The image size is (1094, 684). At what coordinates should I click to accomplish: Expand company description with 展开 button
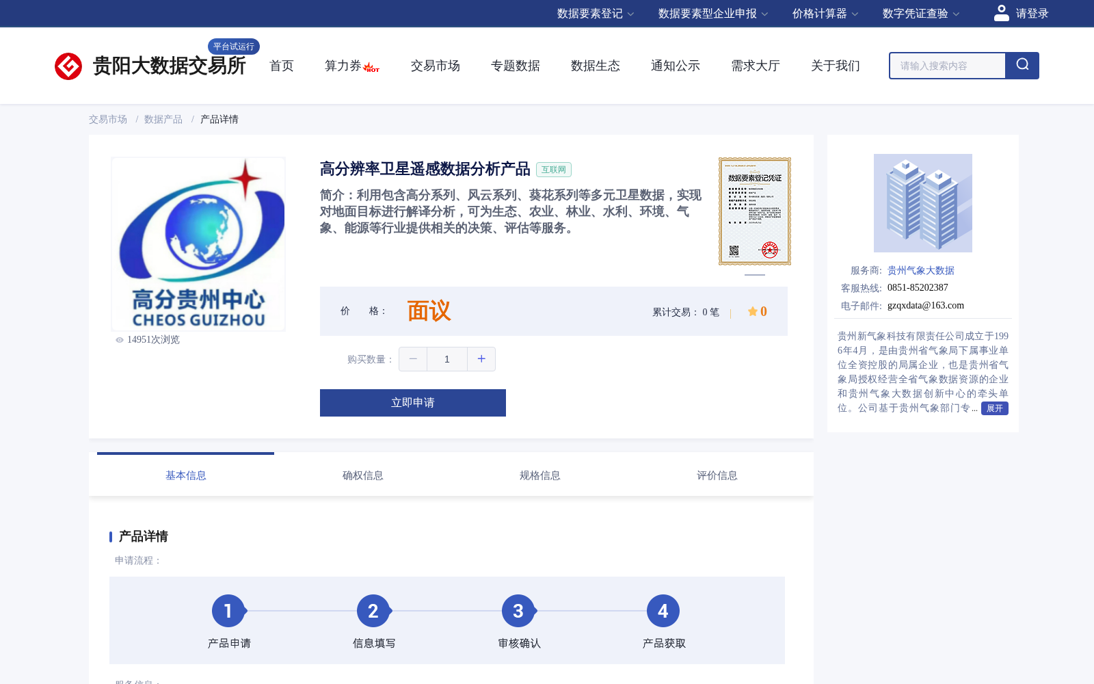pyautogui.click(x=995, y=408)
